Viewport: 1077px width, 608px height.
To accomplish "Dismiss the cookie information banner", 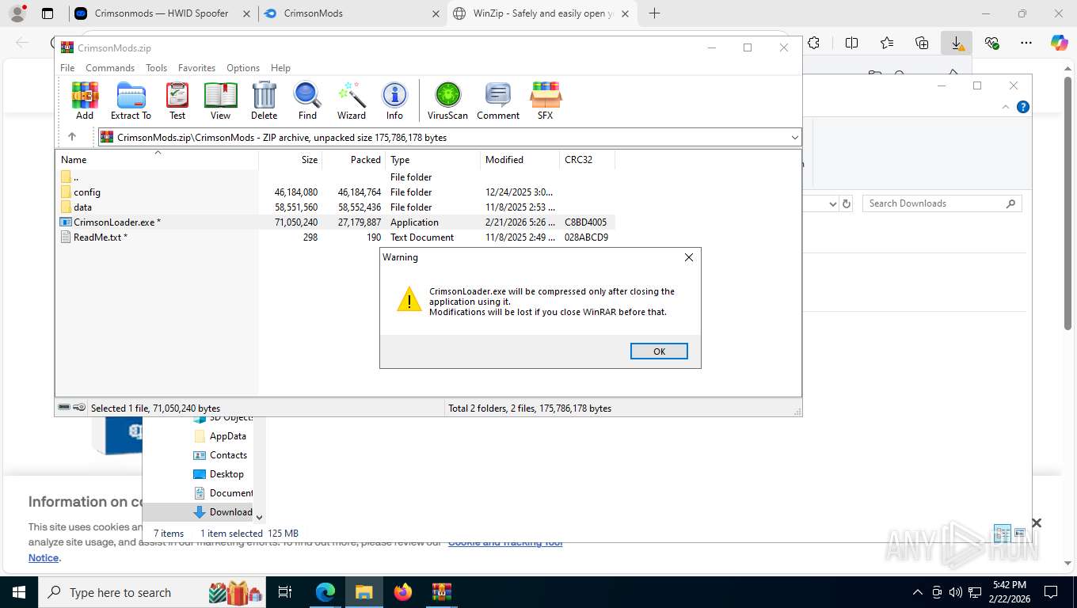I will (1036, 522).
